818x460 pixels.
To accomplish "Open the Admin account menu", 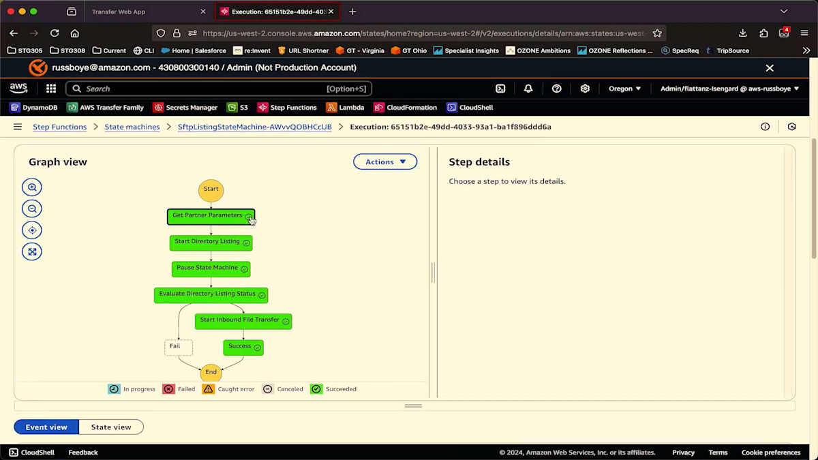I will 729,89.
